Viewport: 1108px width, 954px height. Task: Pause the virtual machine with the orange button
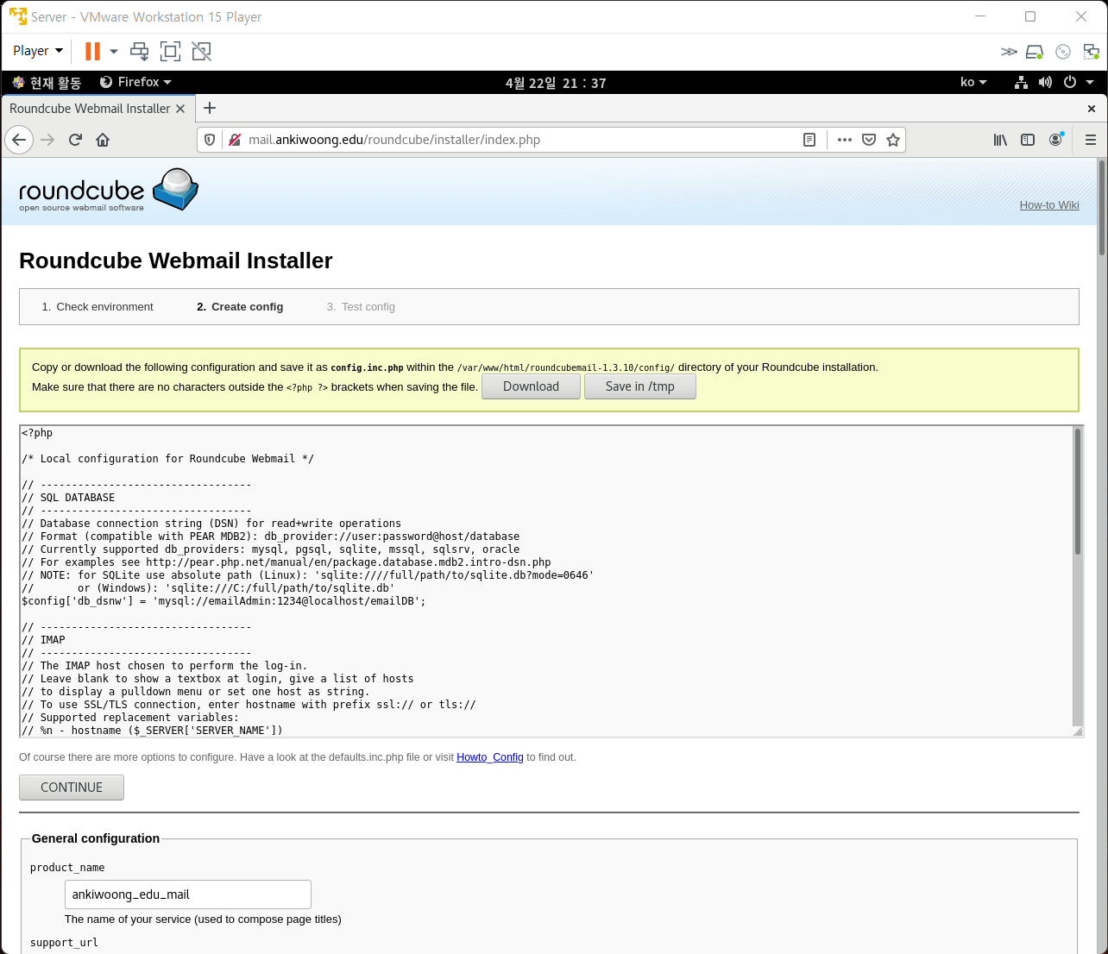92,52
